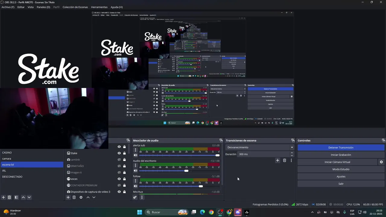The width and height of the screenshot is (386, 217).
Task: Unlock the voces source
Action: (x=124, y=179)
